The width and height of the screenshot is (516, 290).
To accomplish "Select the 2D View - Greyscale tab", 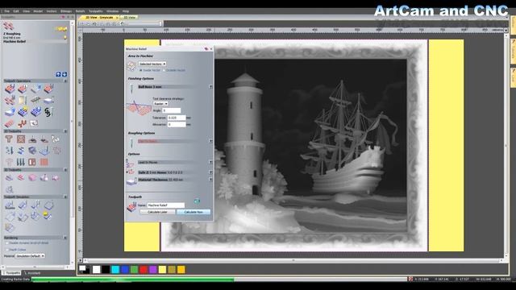I will pyautogui.click(x=99, y=17).
